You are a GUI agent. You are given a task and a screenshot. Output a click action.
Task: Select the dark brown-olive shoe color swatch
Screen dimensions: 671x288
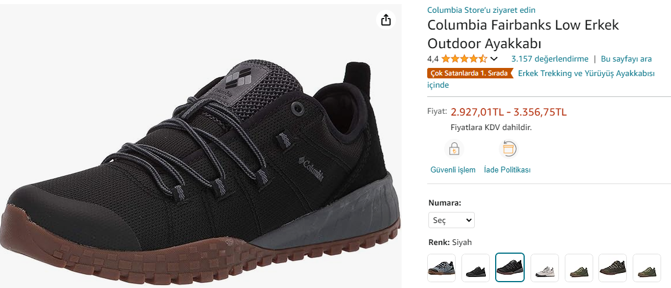pyautogui.click(x=612, y=268)
